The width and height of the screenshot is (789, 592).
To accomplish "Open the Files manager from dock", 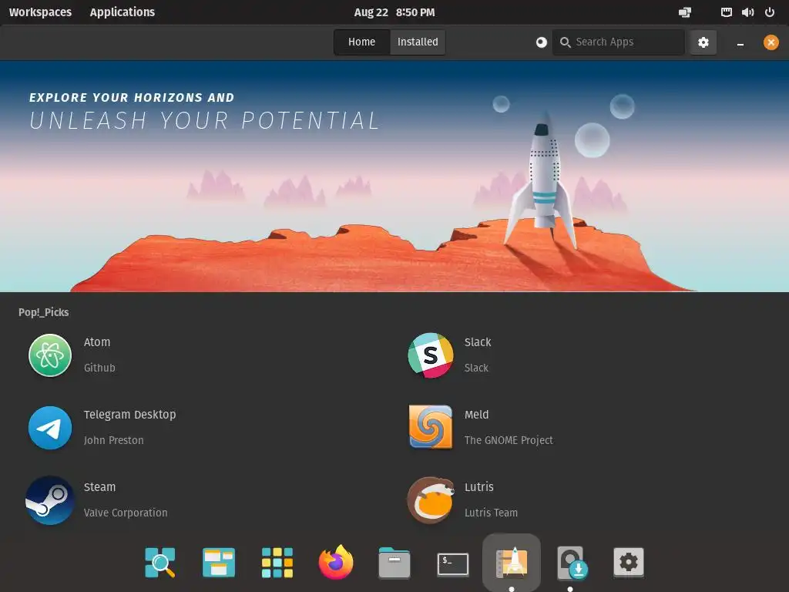I will point(394,562).
